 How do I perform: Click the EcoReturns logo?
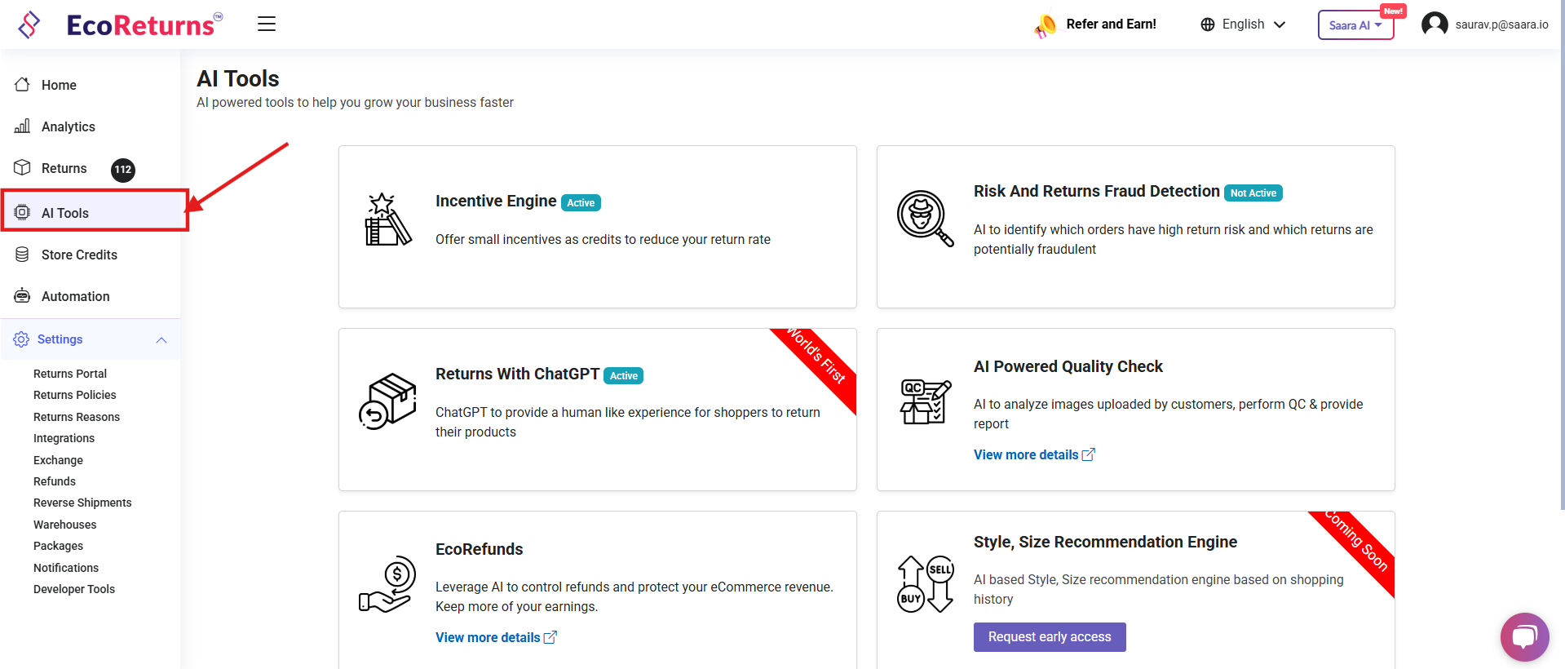(x=121, y=24)
